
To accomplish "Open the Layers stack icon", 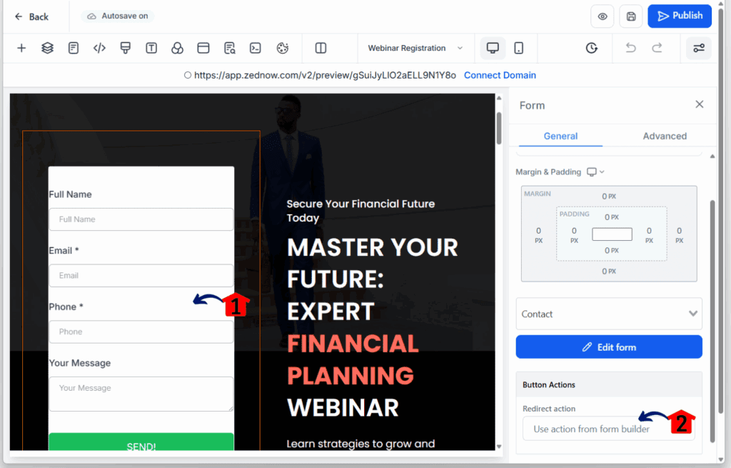I will pos(47,48).
